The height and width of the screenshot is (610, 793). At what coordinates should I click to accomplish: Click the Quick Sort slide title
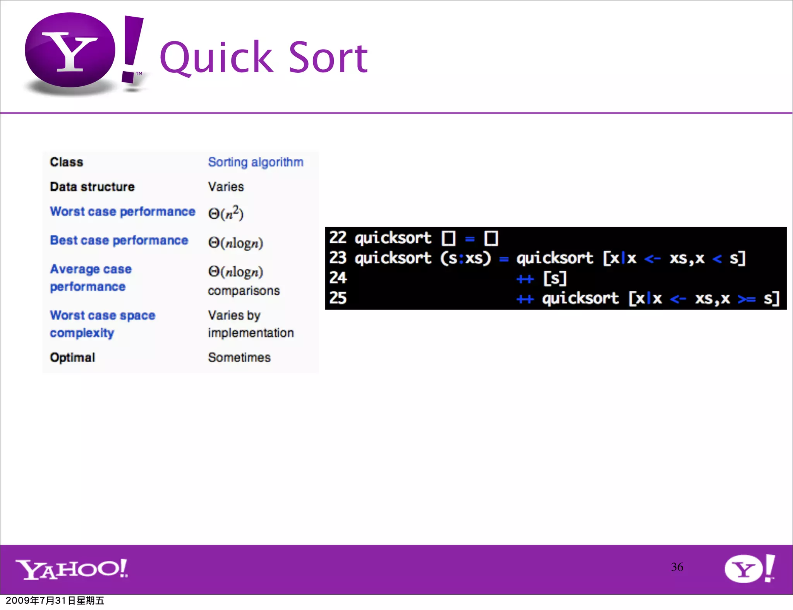[x=263, y=57]
